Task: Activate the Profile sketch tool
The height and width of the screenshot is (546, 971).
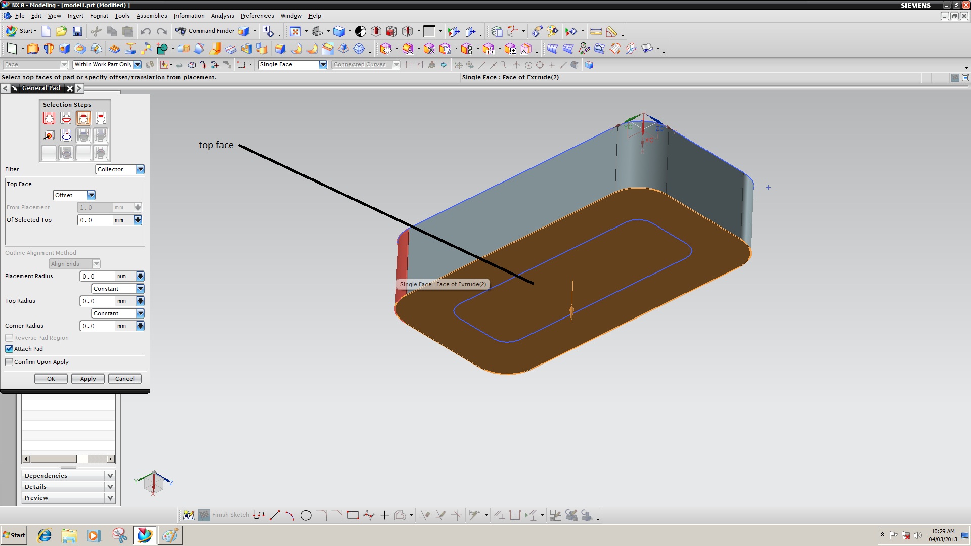Action: (259, 515)
